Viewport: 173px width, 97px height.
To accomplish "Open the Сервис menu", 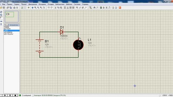I will tap(17, 4).
